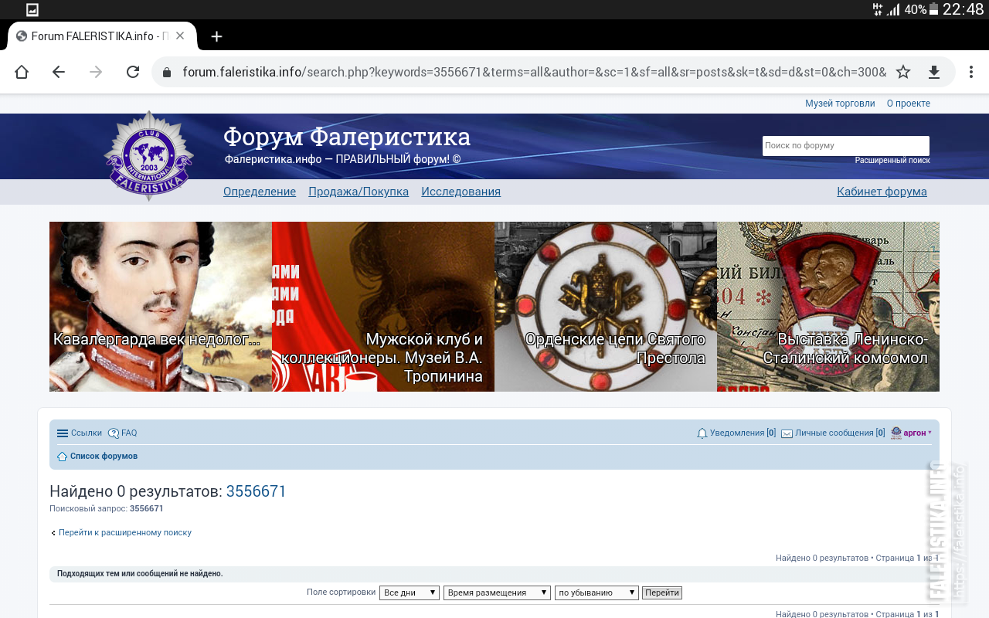This screenshot has width=989, height=618.
Task: Tap the forward navigation arrow
Action: pos(96,72)
